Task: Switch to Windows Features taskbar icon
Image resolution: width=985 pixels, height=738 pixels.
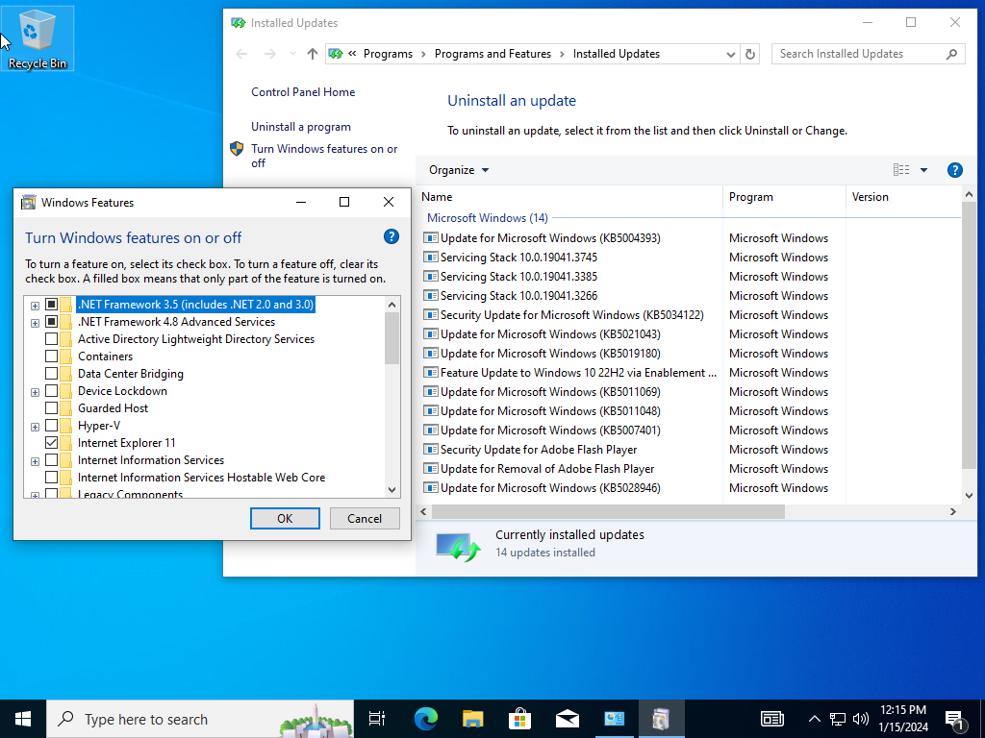Action: pos(661,719)
